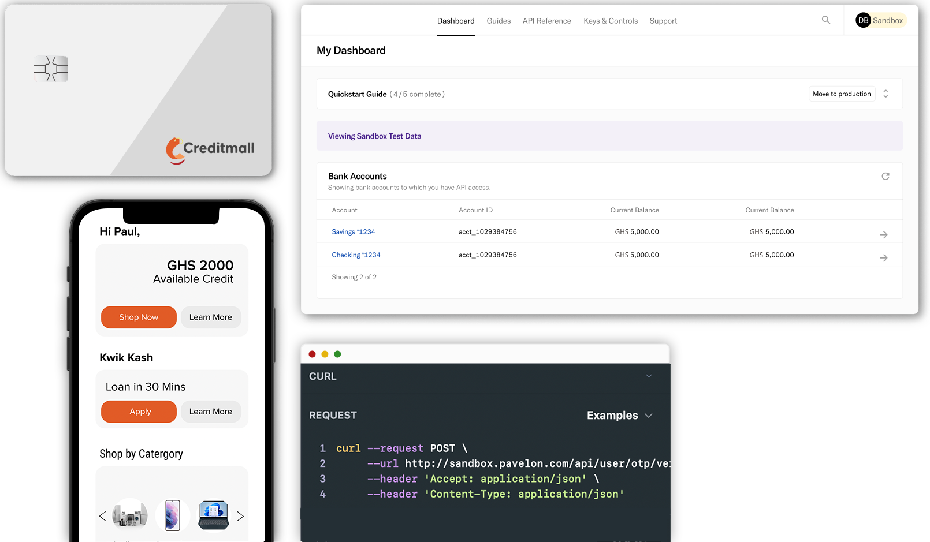Open the Checking *1234 account link

(356, 255)
